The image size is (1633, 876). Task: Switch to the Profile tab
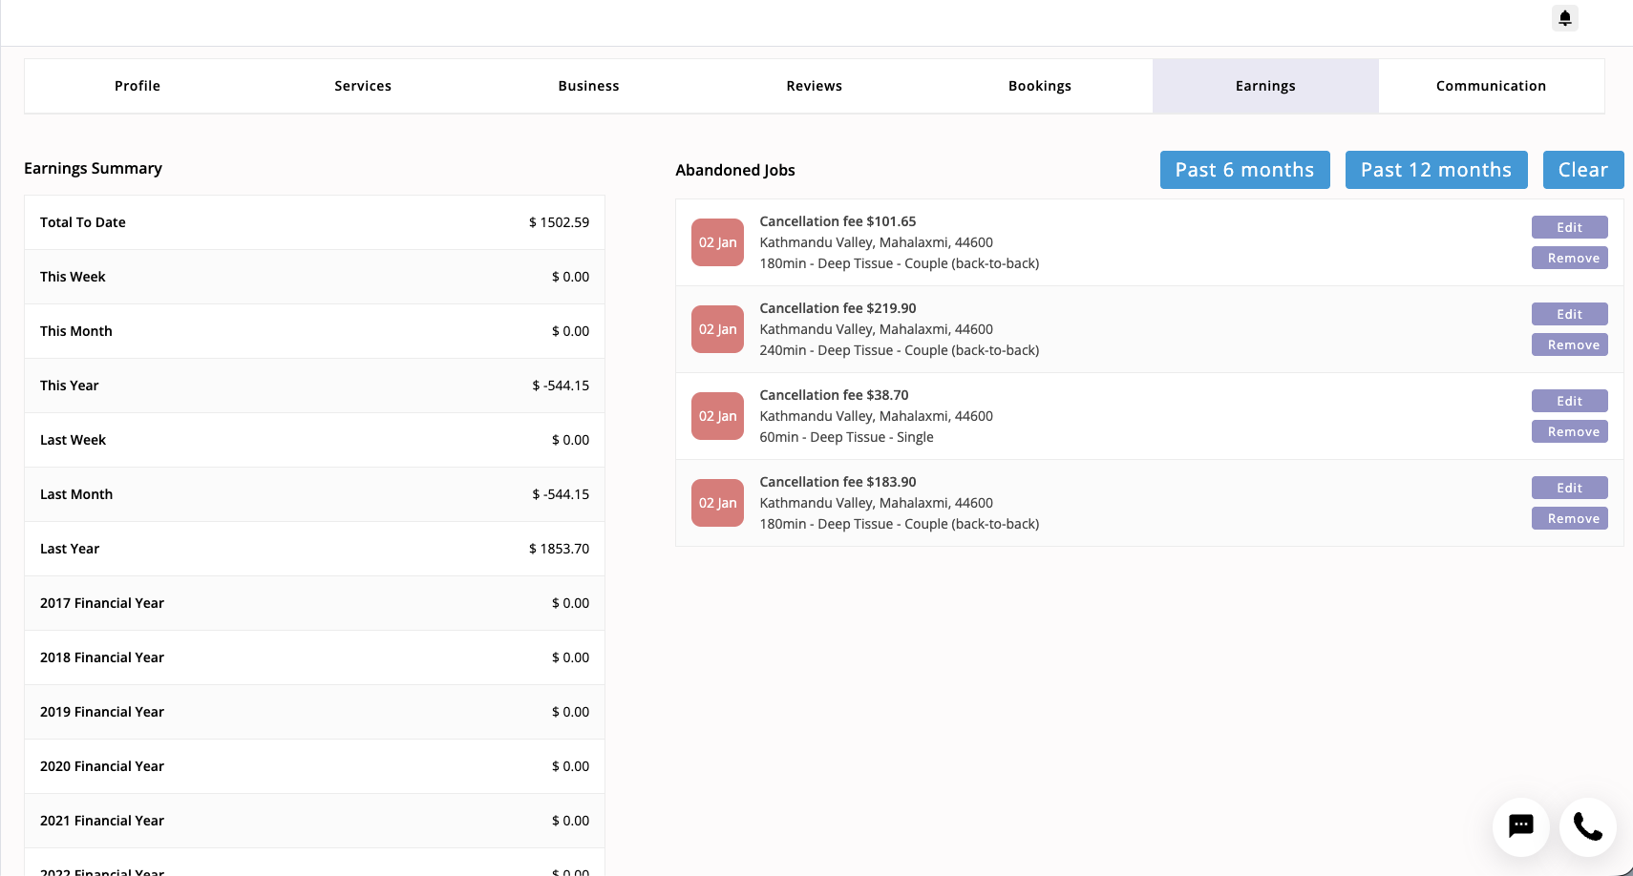point(138,86)
